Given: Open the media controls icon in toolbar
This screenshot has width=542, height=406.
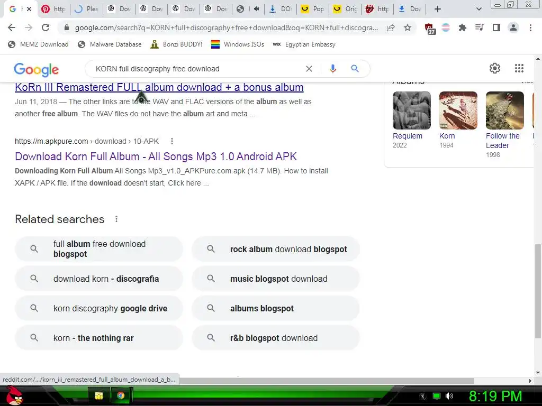Looking at the screenshot, I should tap(480, 27).
